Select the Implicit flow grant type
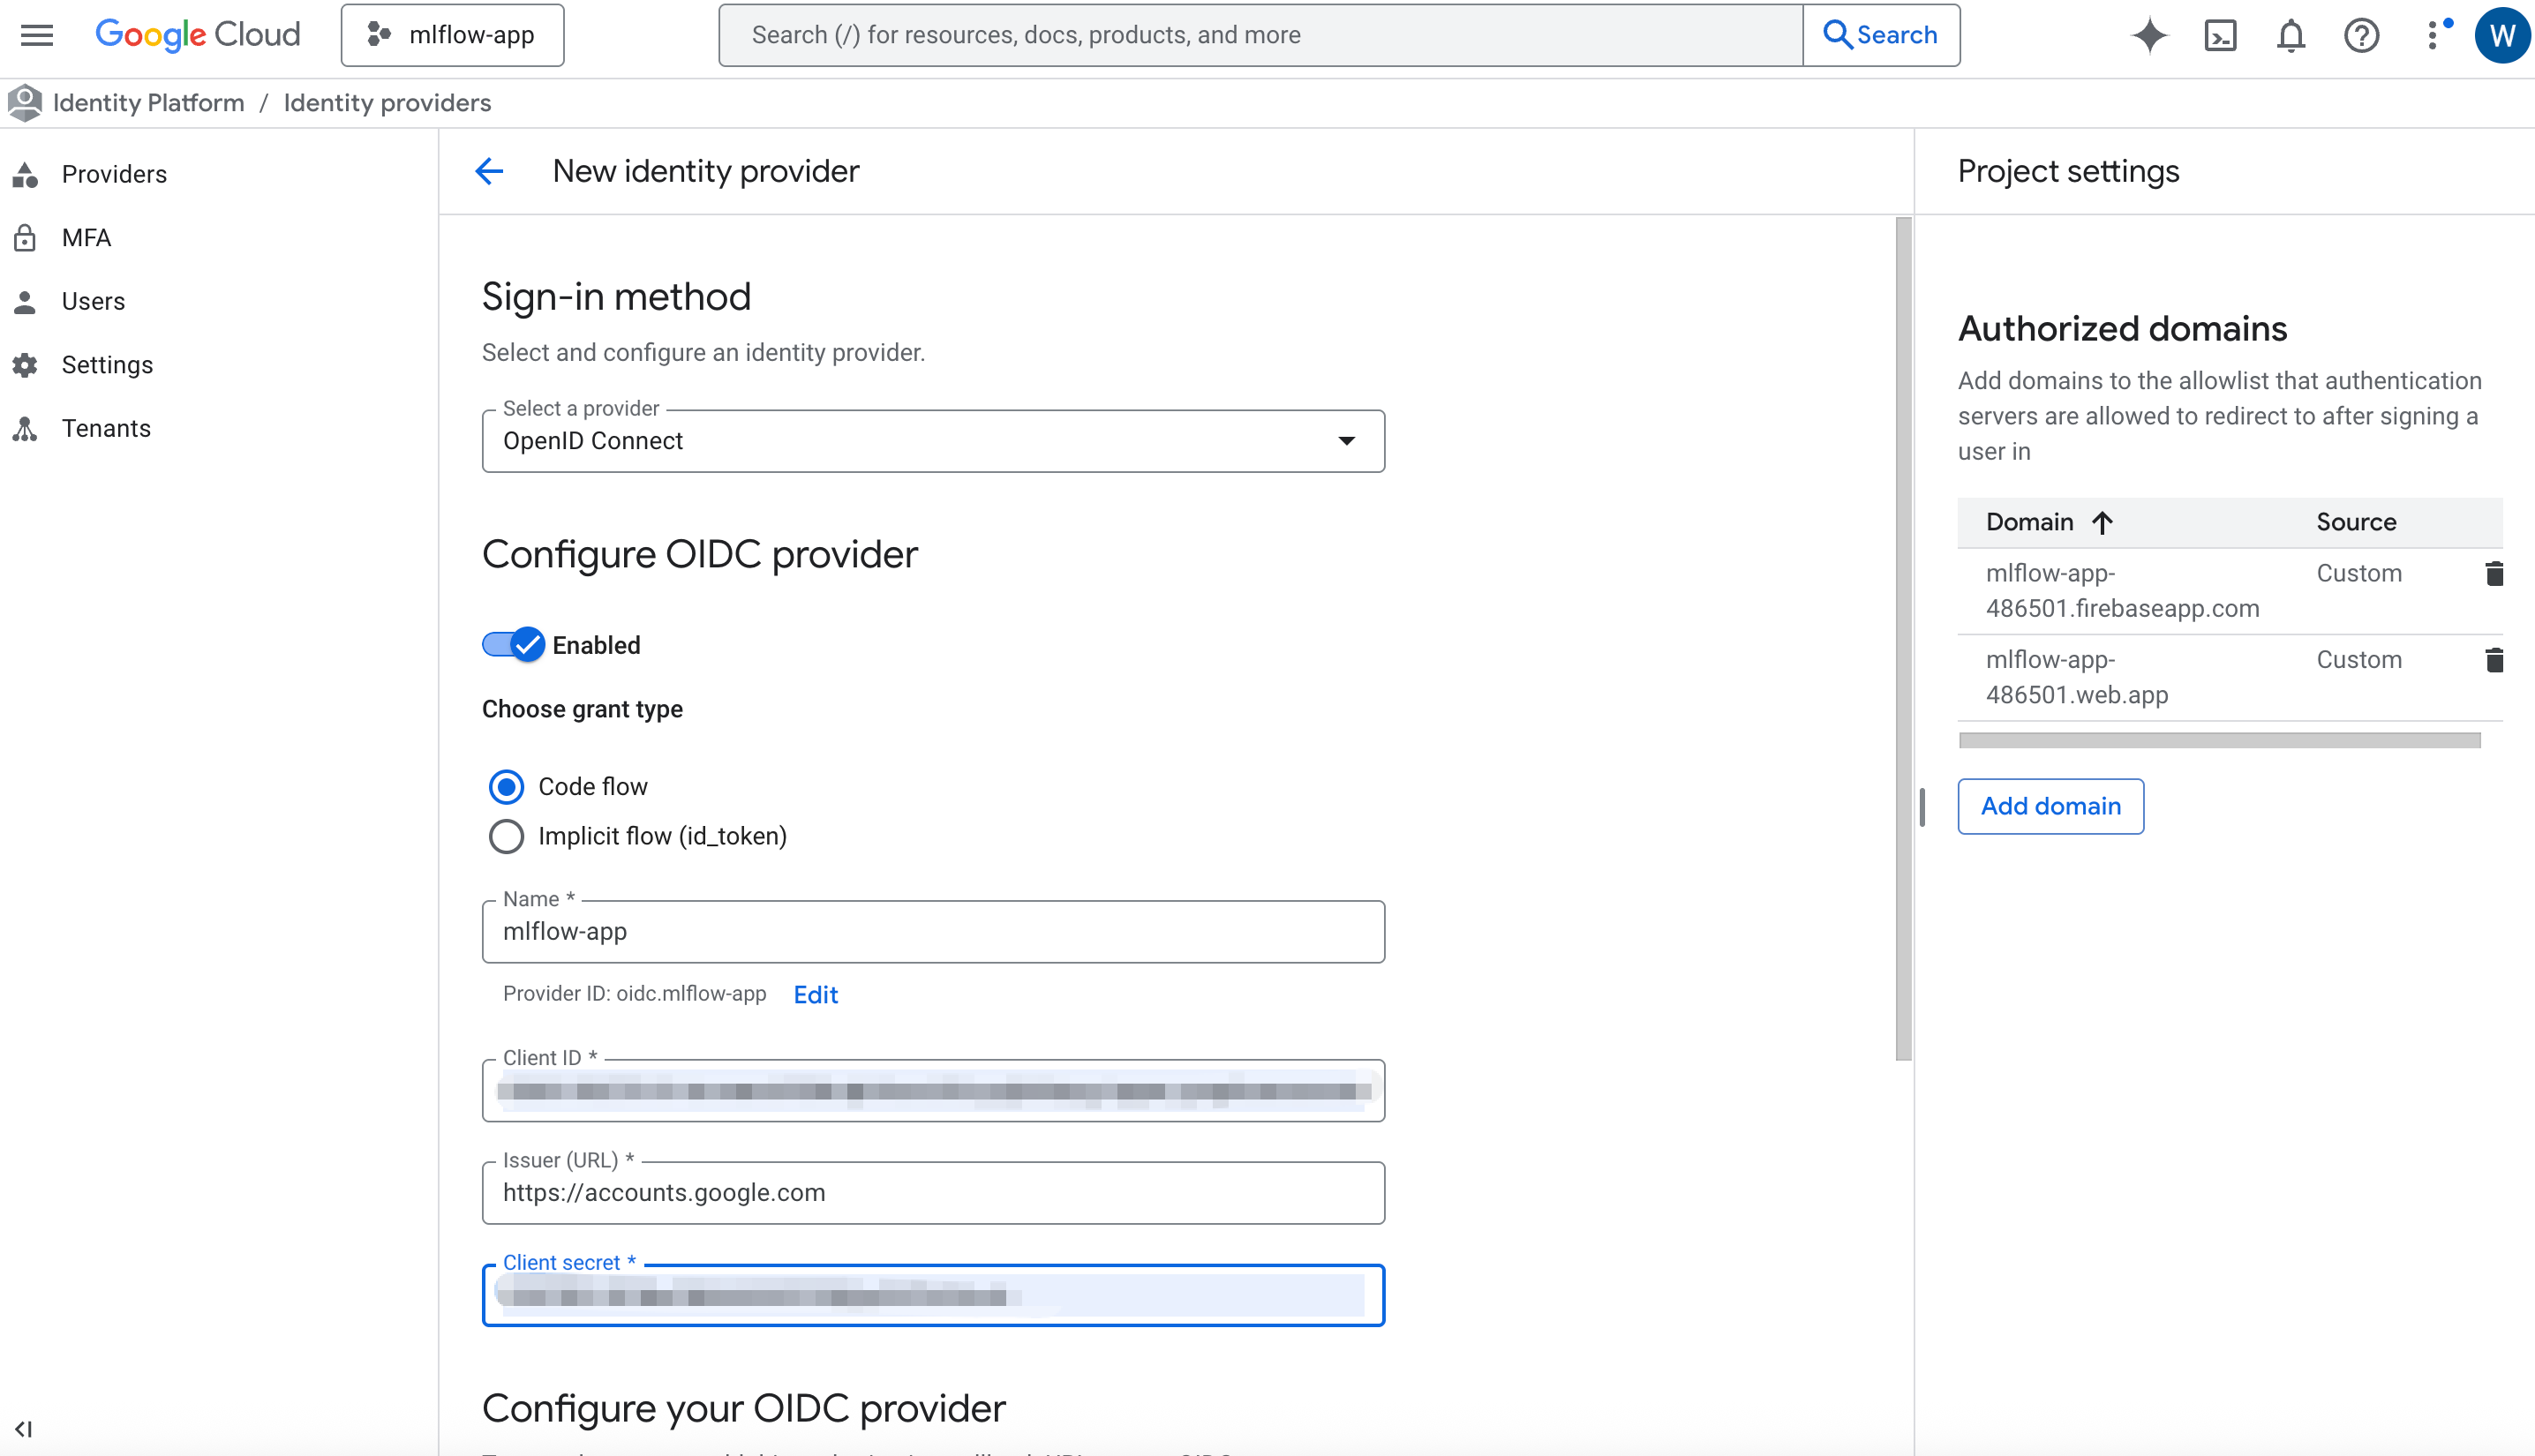The image size is (2535, 1456). (x=506, y=836)
